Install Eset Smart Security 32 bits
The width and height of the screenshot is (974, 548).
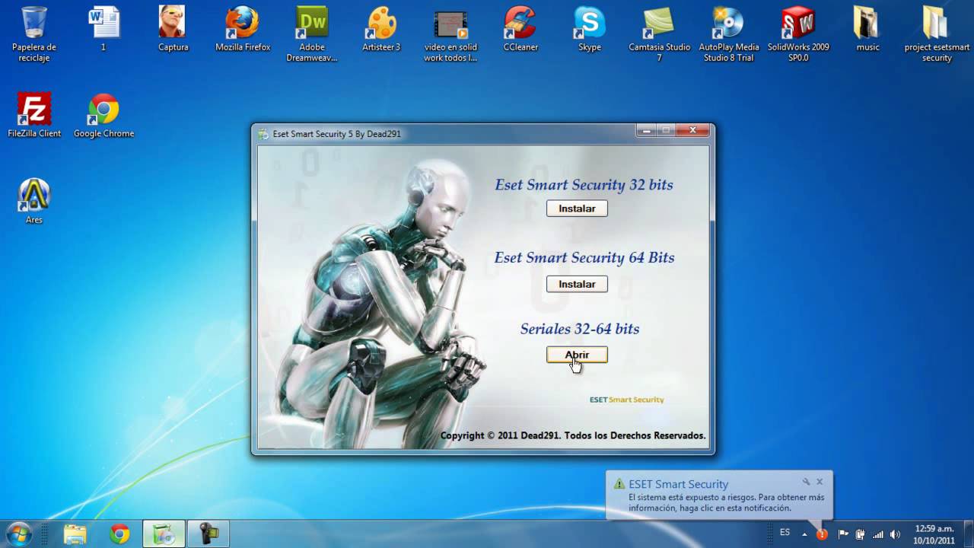tap(577, 208)
